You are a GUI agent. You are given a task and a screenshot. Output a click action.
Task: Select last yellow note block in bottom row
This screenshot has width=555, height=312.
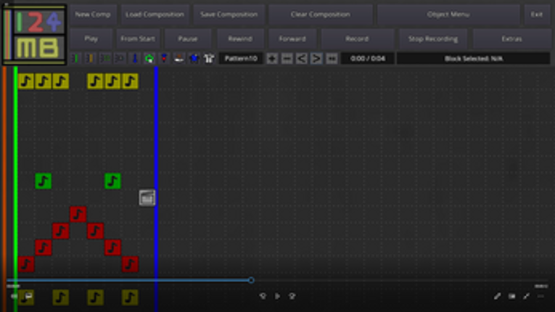point(130,297)
